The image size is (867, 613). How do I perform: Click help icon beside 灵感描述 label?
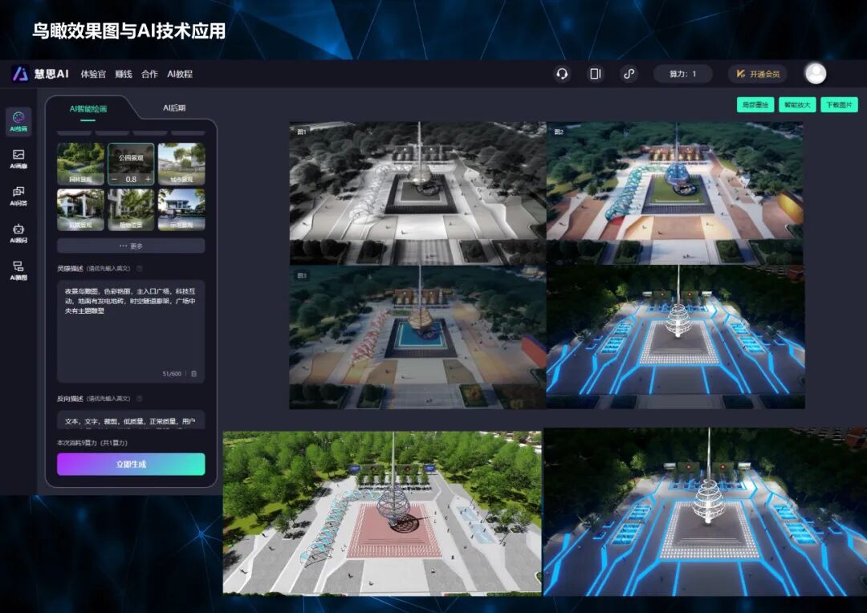(140, 268)
